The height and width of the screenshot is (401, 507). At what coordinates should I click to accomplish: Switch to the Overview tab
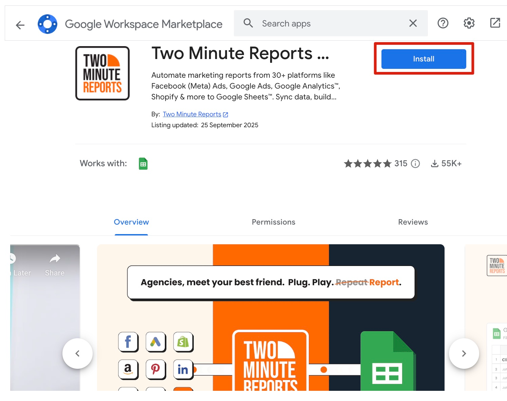[131, 222]
